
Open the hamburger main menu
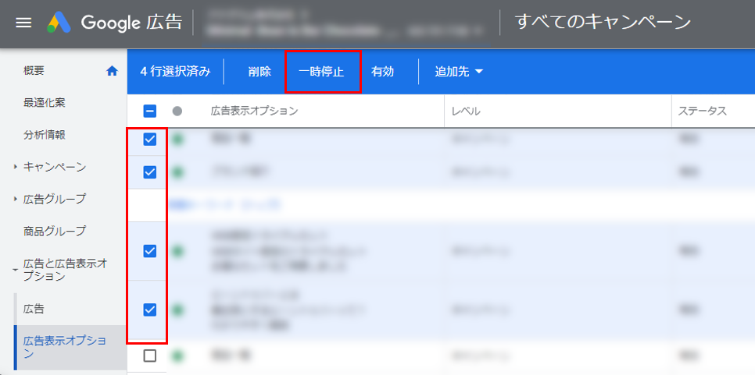23,23
